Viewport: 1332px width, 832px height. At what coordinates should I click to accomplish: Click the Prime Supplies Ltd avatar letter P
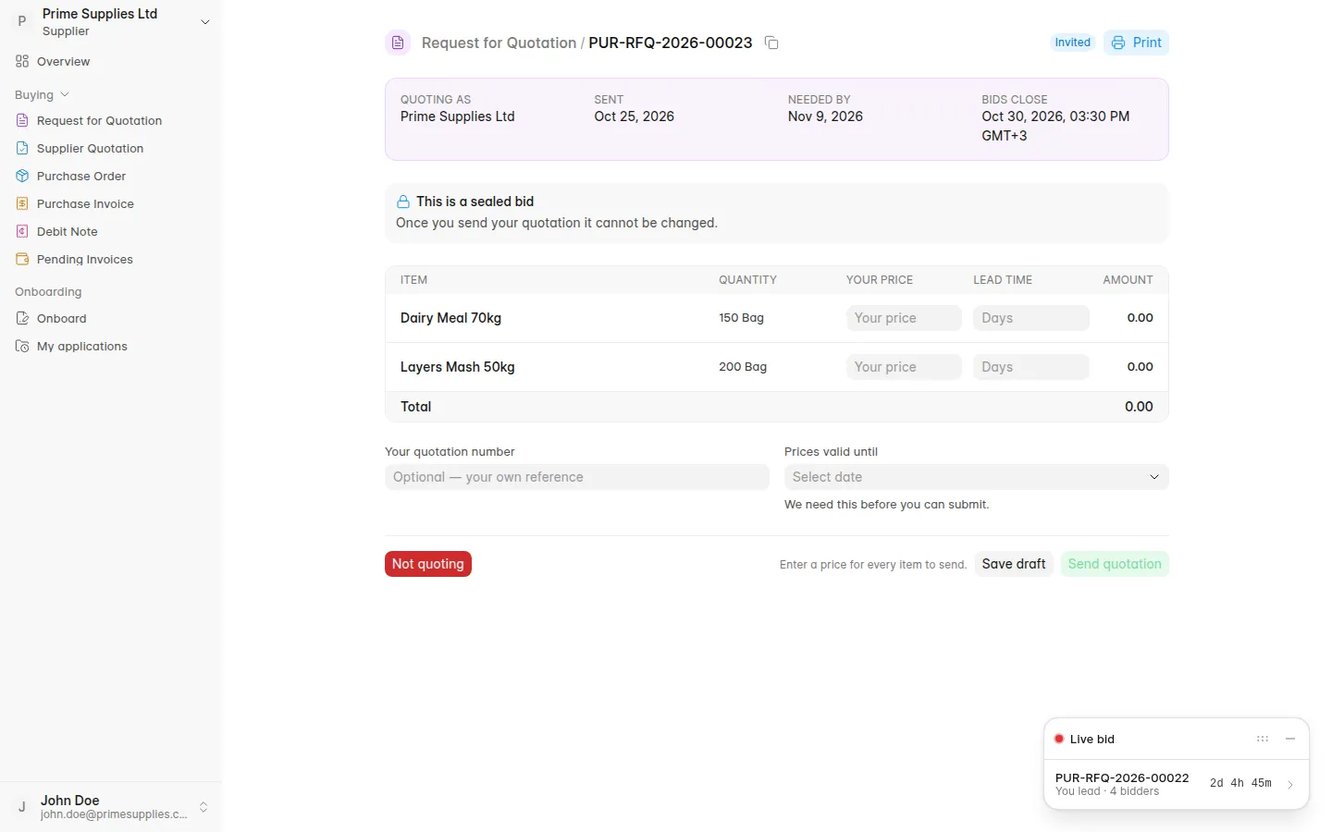tap(22, 21)
